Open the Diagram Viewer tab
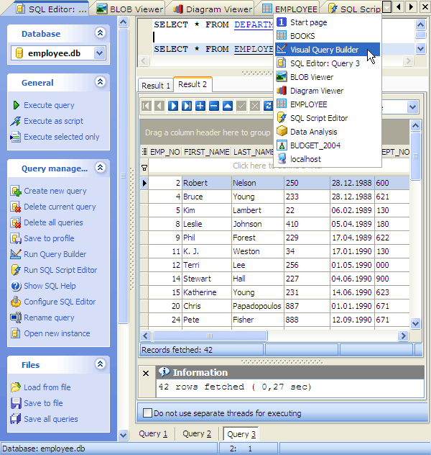431x455 pixels. pos(213,9)
